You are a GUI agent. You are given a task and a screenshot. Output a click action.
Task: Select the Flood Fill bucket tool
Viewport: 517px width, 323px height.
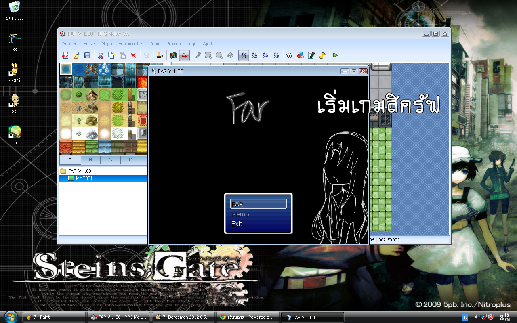pos(230,55)
